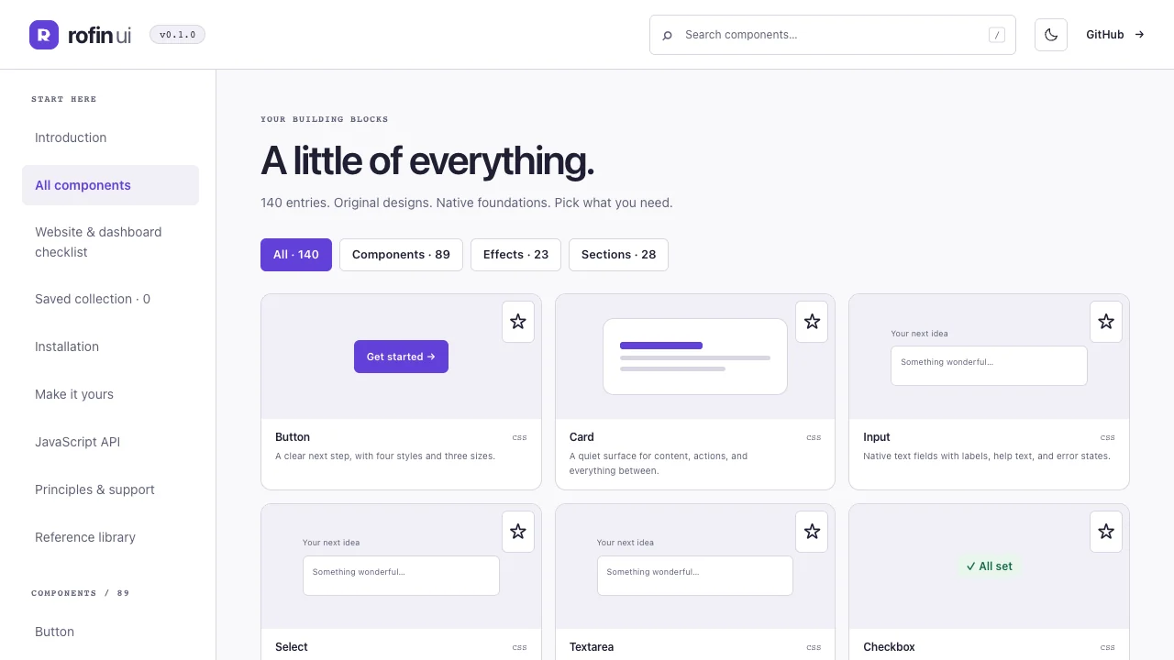Go to Reference library

110,537
